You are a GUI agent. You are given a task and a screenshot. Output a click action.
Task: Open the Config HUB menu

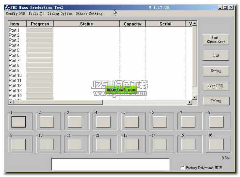point(15,13)
